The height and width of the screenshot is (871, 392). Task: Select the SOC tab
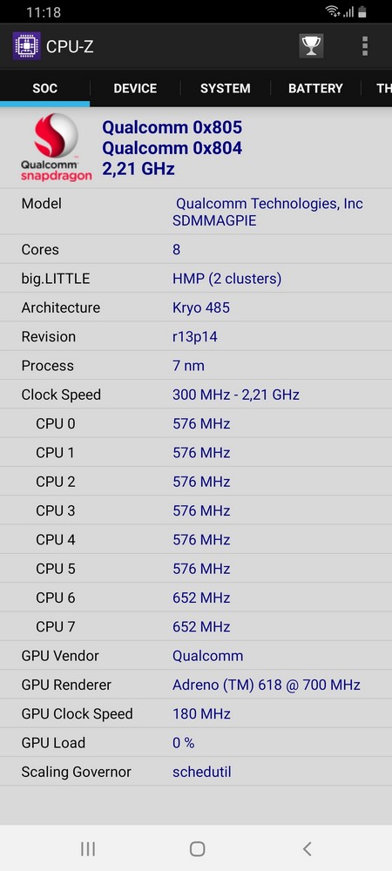pos(45,88)
